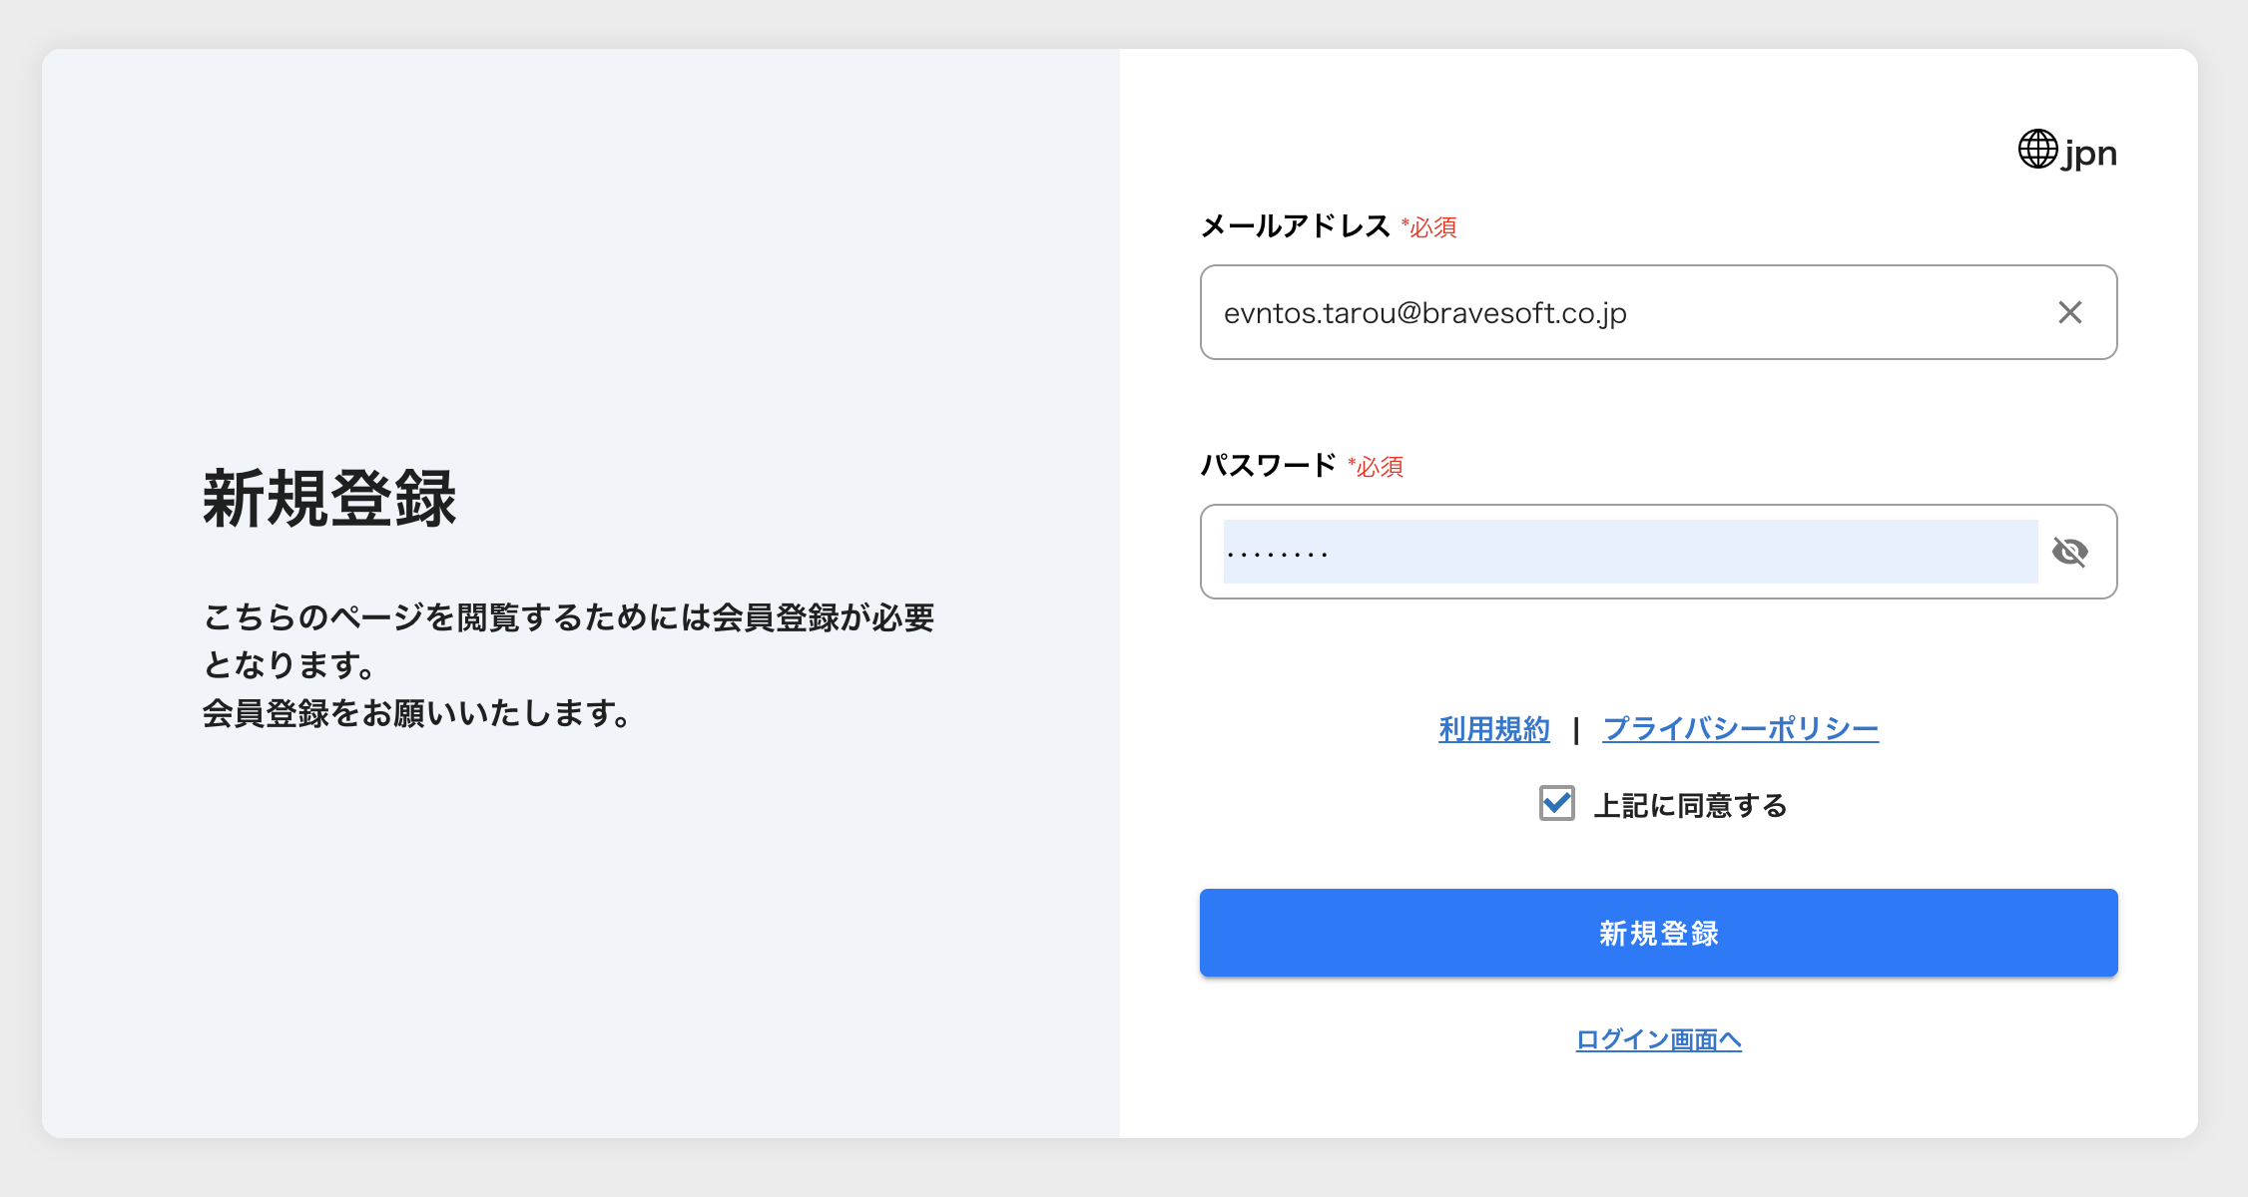2248x1197 pixels.
Task: Clear the email address with X icon
Action: (2069, 312)
